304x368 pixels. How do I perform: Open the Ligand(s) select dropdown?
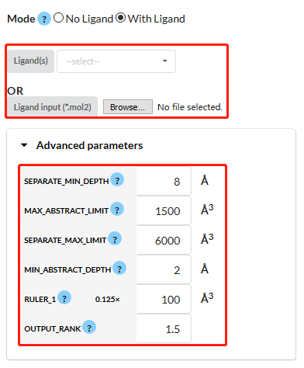coord(116,61)
